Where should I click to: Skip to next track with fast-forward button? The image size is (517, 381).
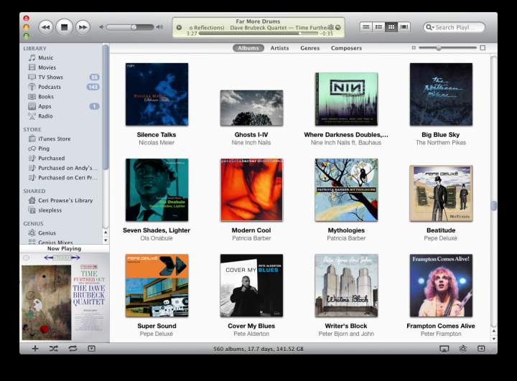(83, 27)
